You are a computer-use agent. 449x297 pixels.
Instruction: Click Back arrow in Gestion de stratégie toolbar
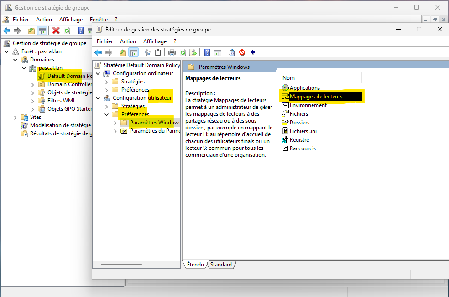(x=7, y=31)
